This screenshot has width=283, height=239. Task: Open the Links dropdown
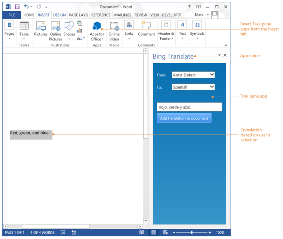click(129, 30)
